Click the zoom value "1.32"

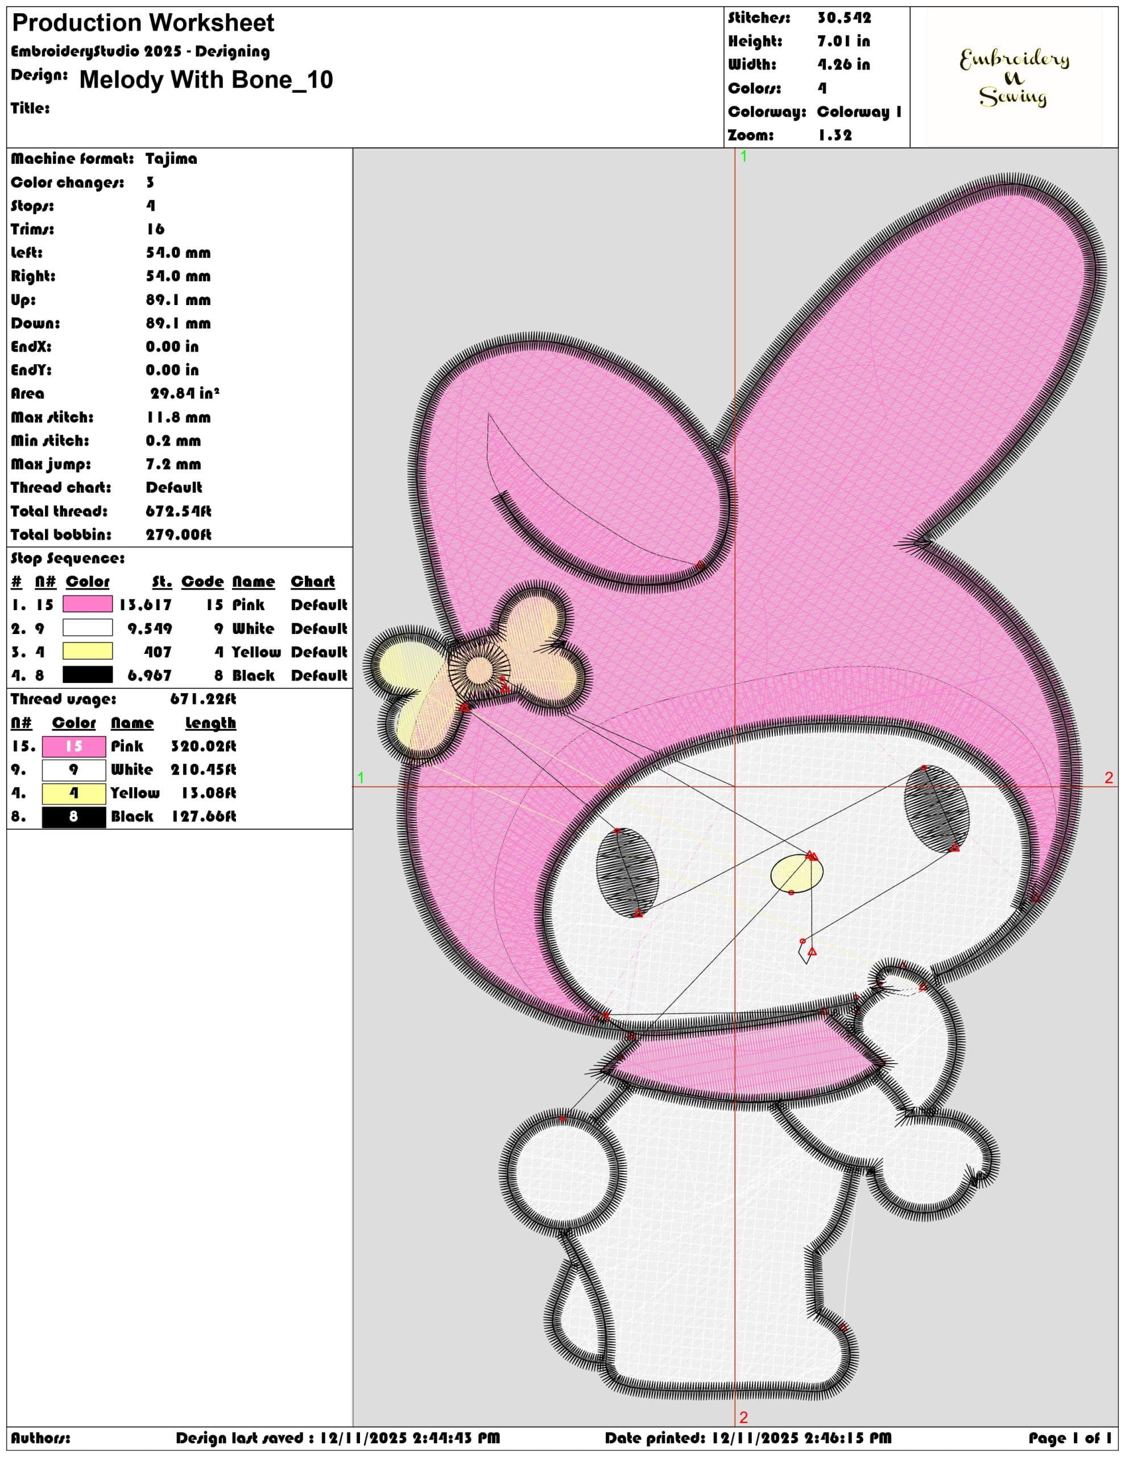point(835,135)
